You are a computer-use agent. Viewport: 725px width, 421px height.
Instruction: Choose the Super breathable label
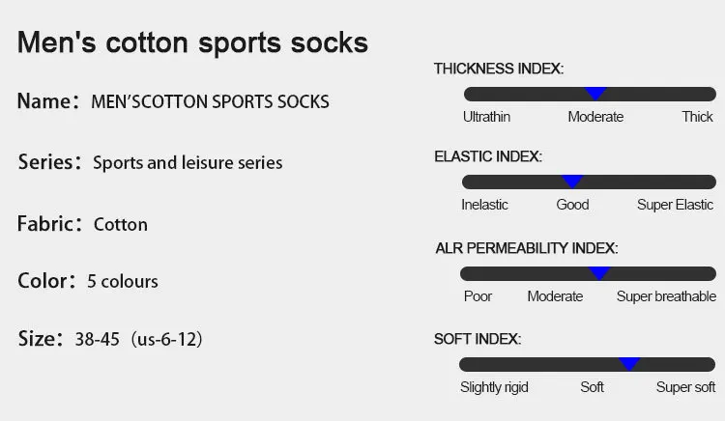666,296
